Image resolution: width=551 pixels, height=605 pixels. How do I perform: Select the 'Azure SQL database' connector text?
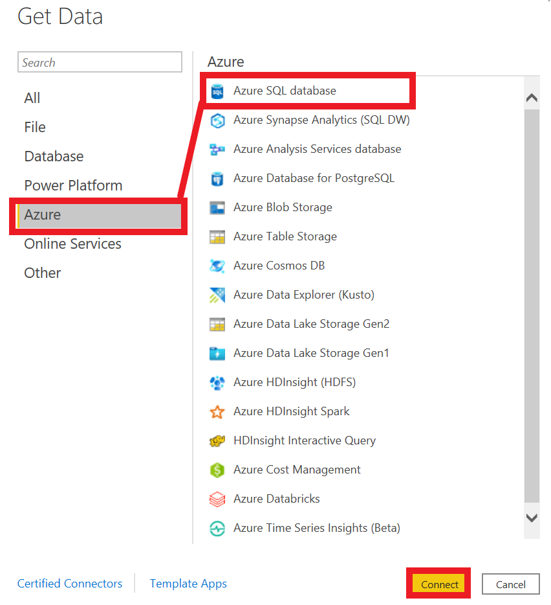click(x=285, y=91)
